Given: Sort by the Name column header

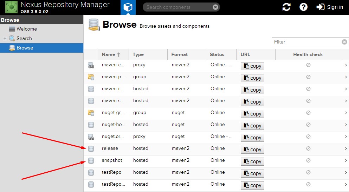Looking at the screenshot, I should (x=113, y=54).
